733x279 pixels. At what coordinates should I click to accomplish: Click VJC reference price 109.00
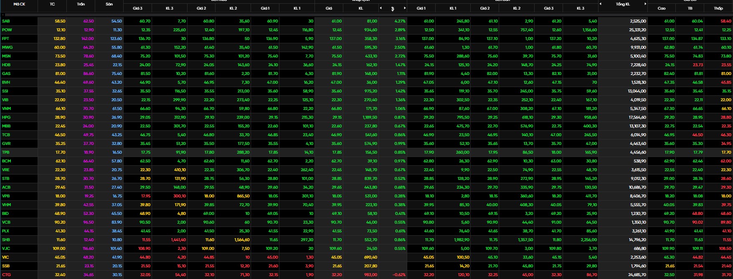(59, 248)
